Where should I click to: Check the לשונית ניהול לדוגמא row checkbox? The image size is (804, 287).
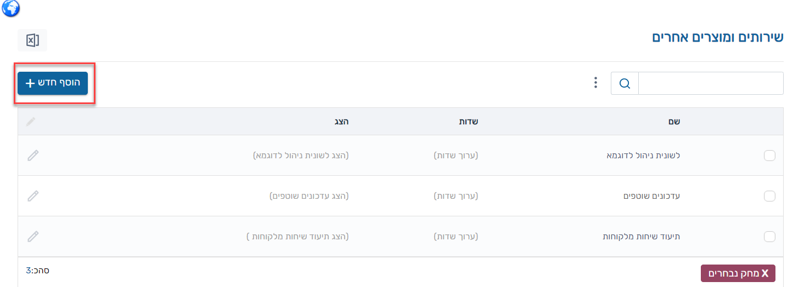769,156
